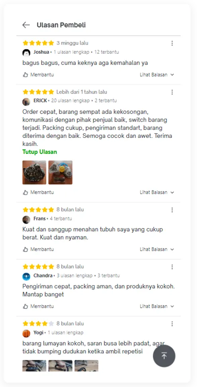Expand Lihat Balasan under ERICK's review
The width and height of the screenshot is (197, 387).
pos(157,193)
